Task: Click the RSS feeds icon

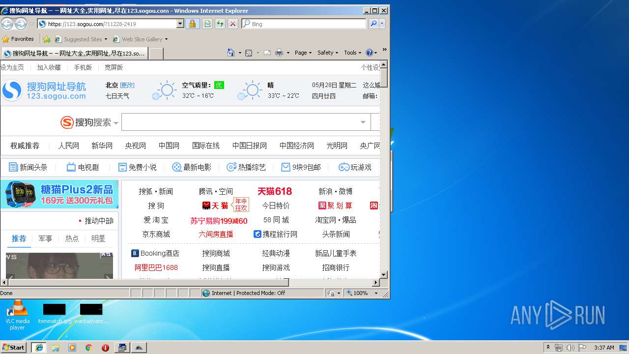Action: click(x=249, y=53)
